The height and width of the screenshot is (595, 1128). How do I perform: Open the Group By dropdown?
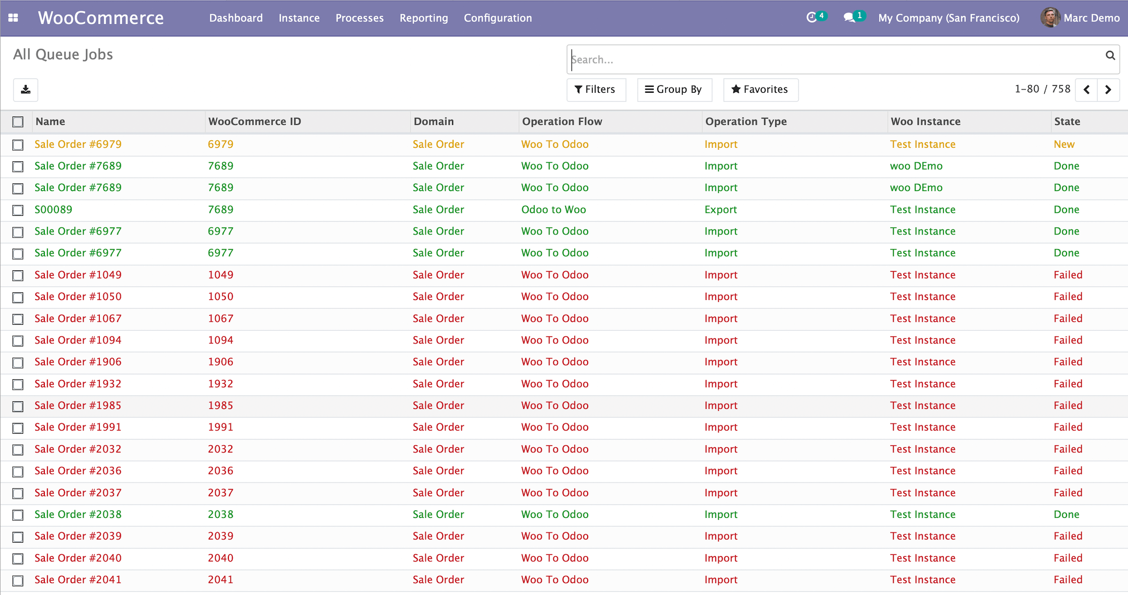674,90
